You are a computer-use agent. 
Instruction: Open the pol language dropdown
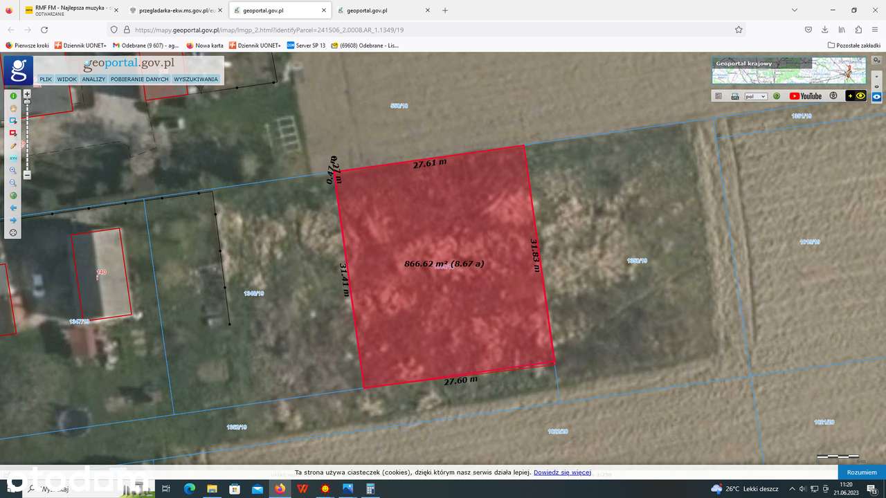click(756, 96)
